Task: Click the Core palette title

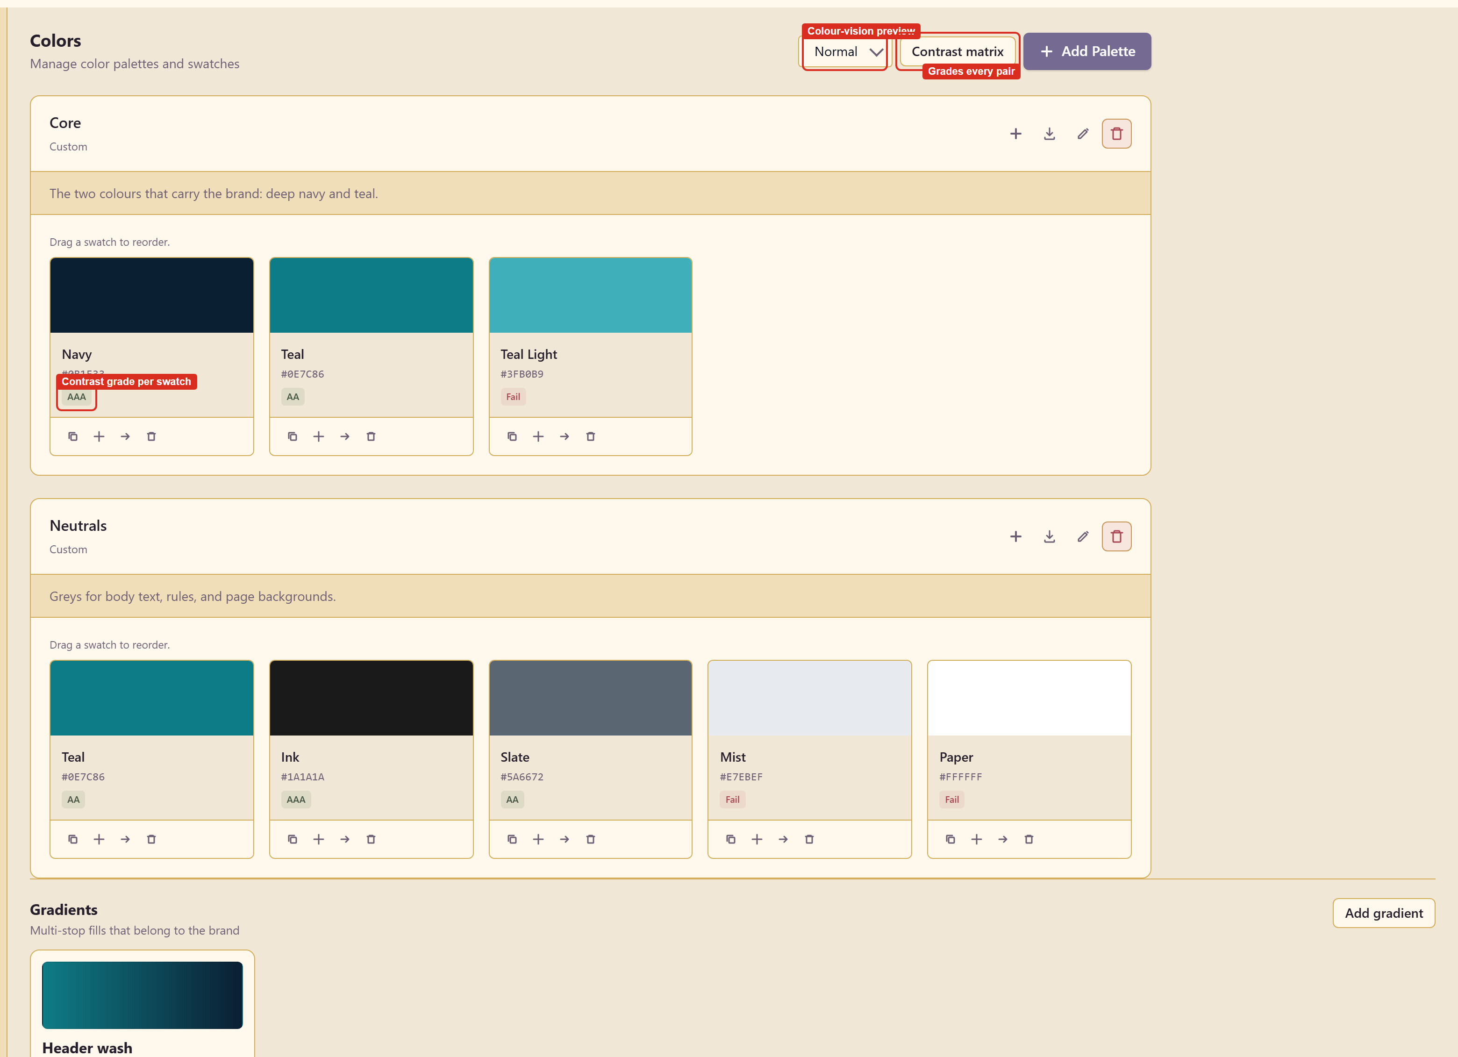Action: [65, 123]
